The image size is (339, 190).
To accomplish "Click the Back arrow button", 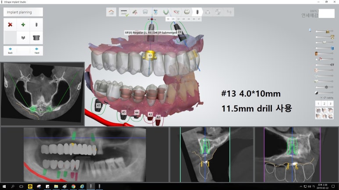I will tap(10, 50).
